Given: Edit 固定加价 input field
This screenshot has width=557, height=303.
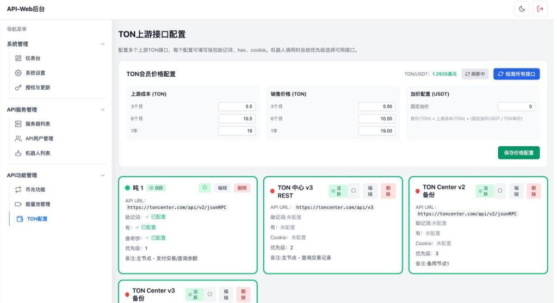Looking at the screenshot, I should point(516,107).
